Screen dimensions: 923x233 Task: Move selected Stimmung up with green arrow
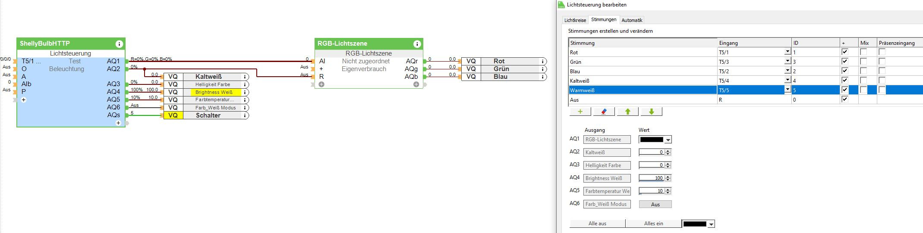[628, 112]
